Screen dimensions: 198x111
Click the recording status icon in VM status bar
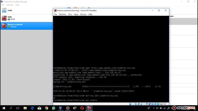150,104
